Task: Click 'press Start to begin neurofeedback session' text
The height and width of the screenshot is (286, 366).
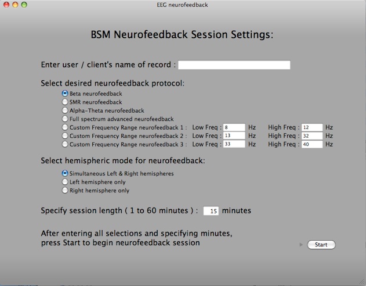Action: [121, 243]
